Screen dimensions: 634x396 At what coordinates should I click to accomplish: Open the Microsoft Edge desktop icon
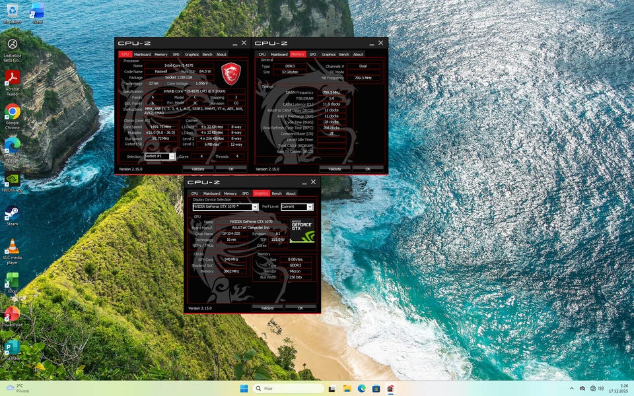tap(12, 150)
